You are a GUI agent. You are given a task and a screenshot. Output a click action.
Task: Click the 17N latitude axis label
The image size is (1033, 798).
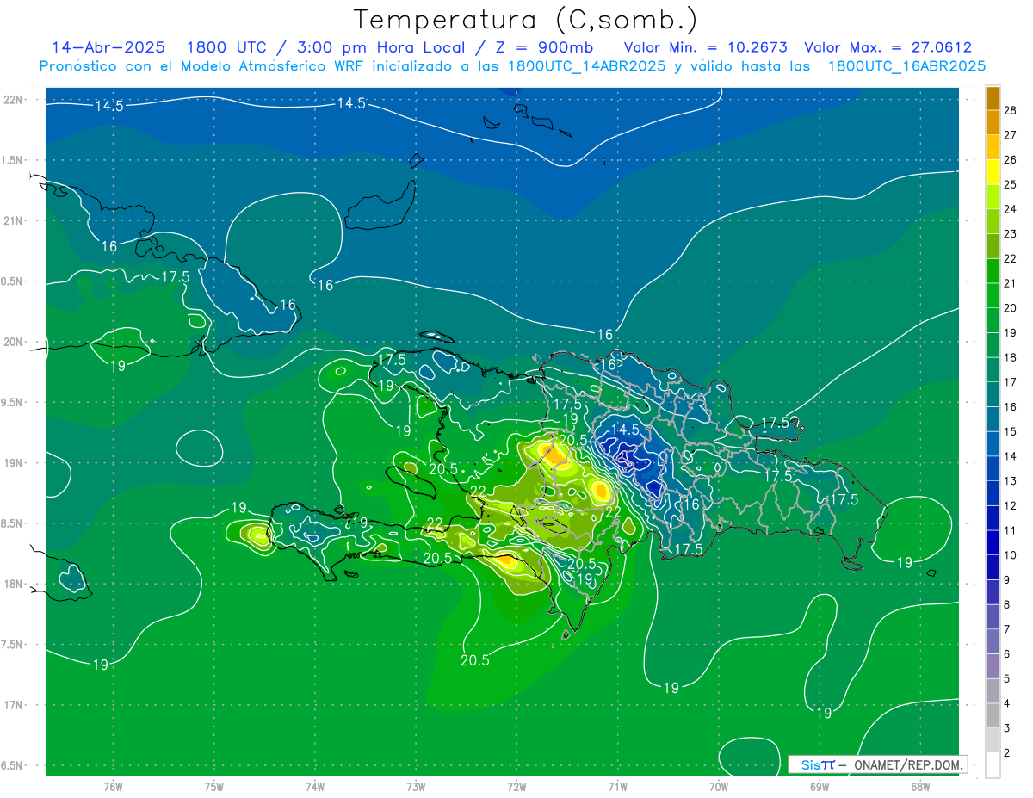coord(15,705)
